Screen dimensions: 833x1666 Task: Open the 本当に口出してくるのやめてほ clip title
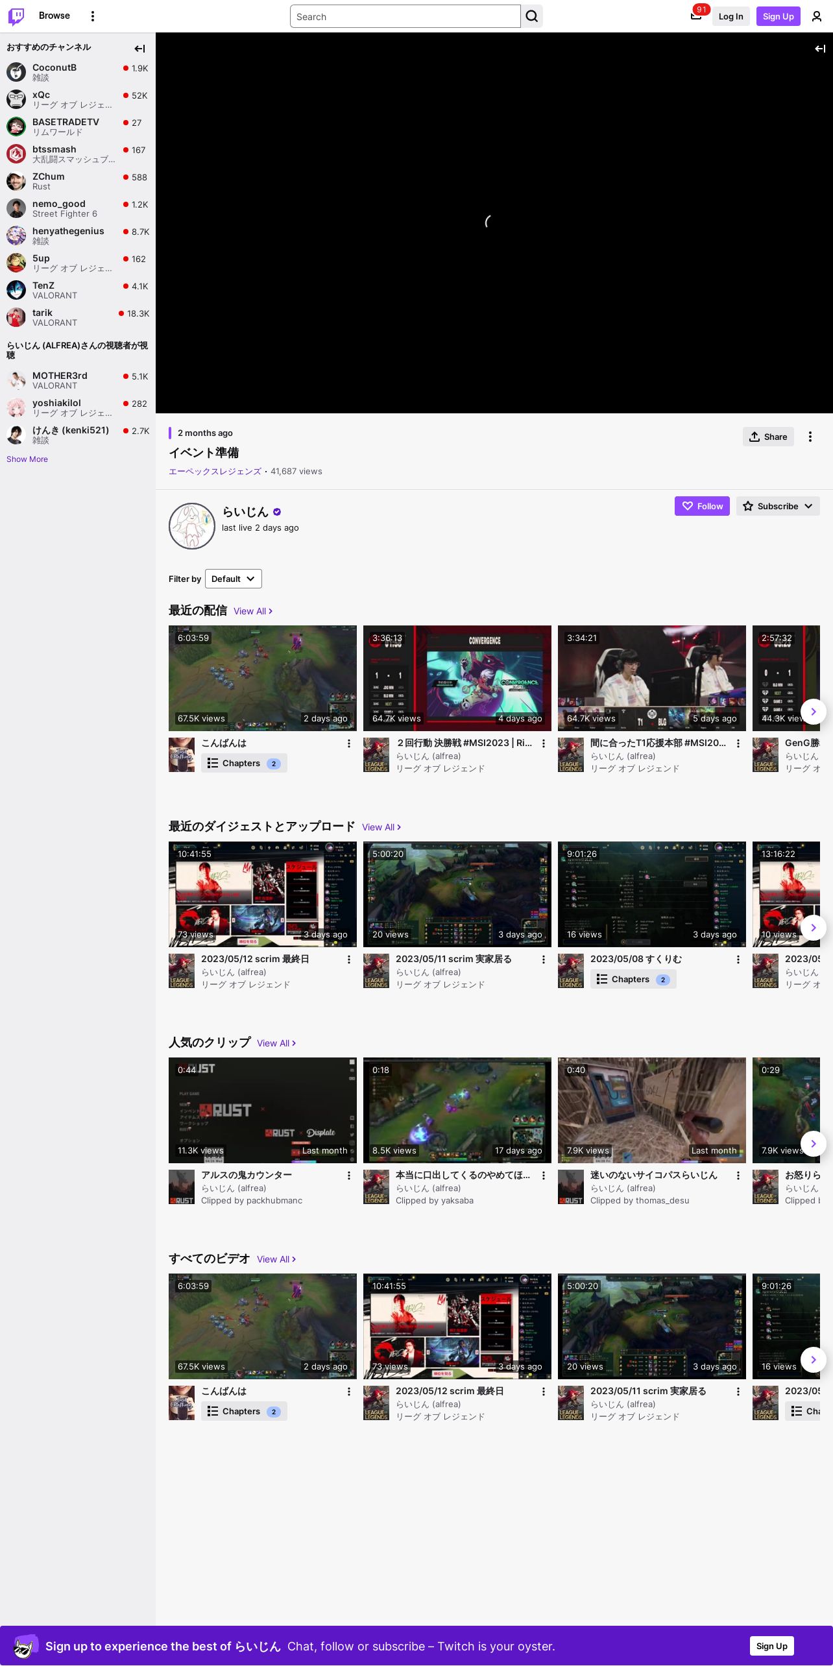coord(463,1175)
